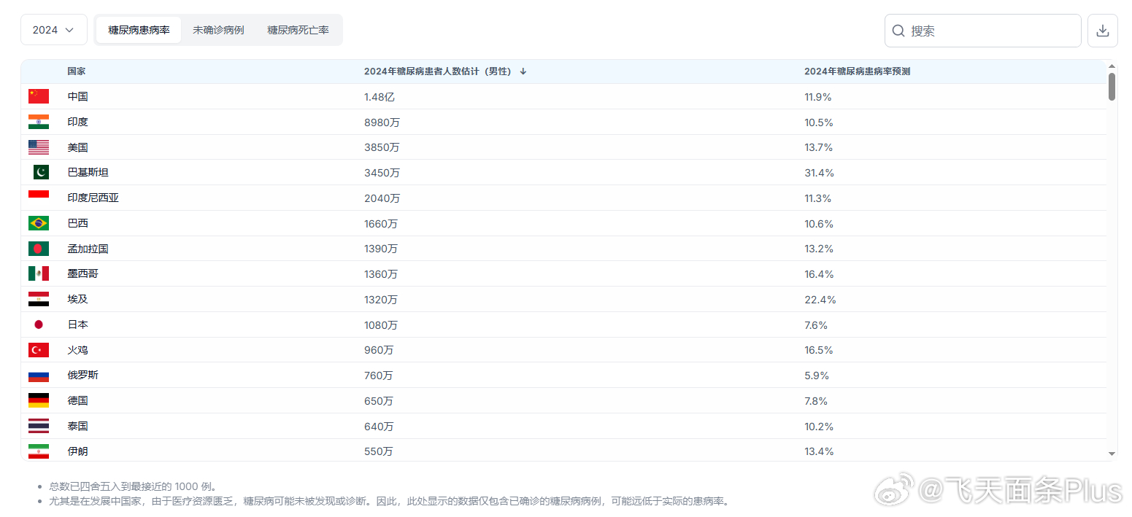Click the 搜索 search field
Viewport: 1132px width, 517px height.
(982, 31)
